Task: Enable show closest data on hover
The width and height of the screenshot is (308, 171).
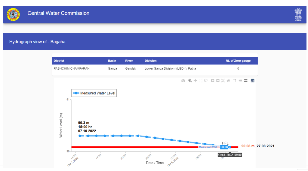Action: point(240,80)
